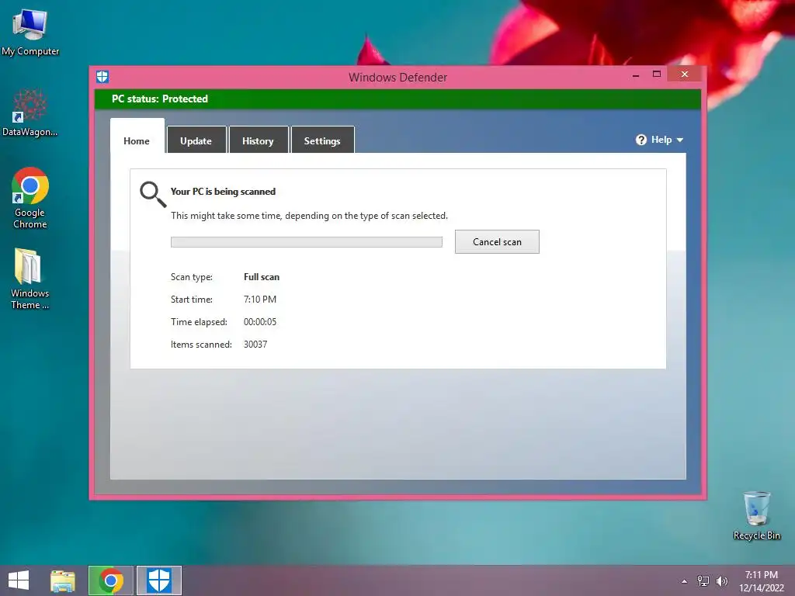Select the 'Full scan' scan type value
795x596 pixels.
tap(262, 277)
